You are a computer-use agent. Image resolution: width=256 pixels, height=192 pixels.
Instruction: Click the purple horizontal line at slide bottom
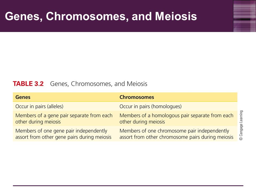[128, 186]
